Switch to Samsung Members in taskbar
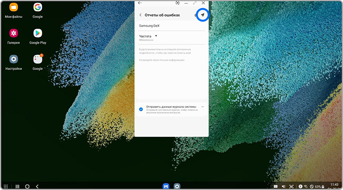 click(166, 186)
